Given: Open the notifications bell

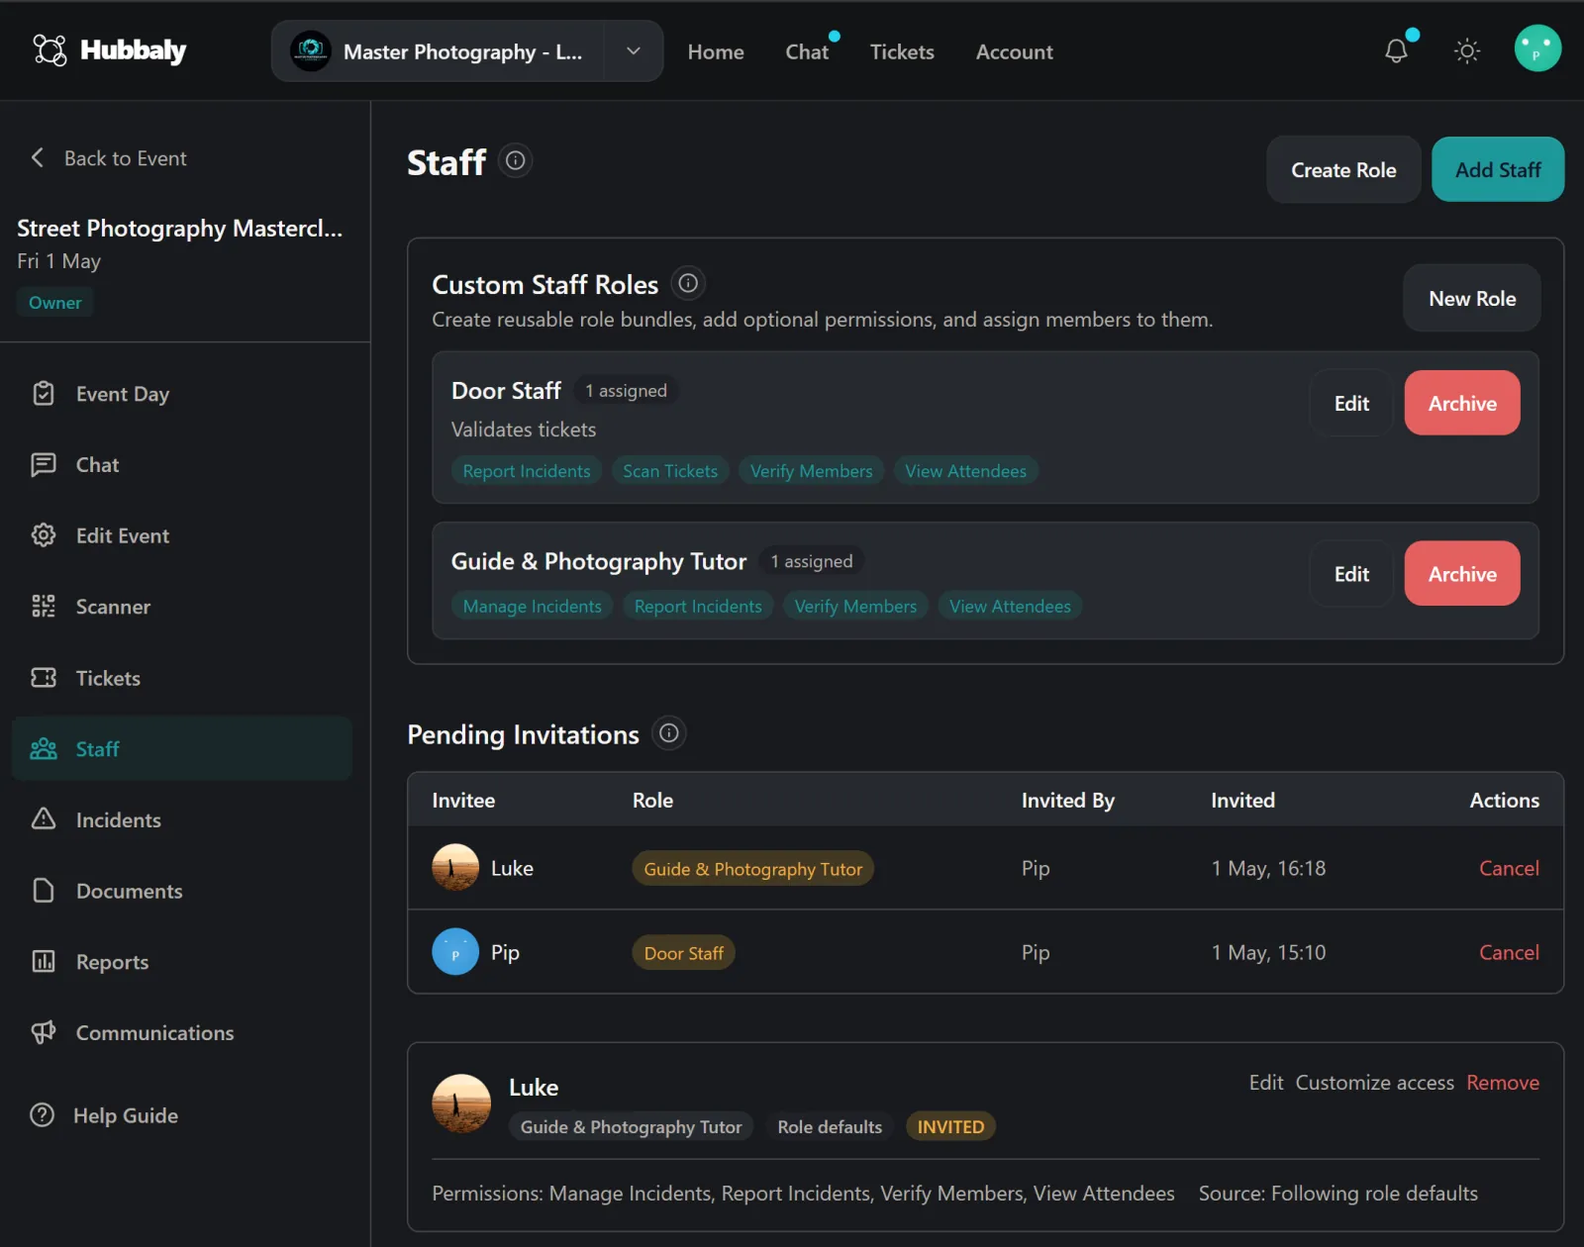Looking at the screenshot, I should 1396,51.
